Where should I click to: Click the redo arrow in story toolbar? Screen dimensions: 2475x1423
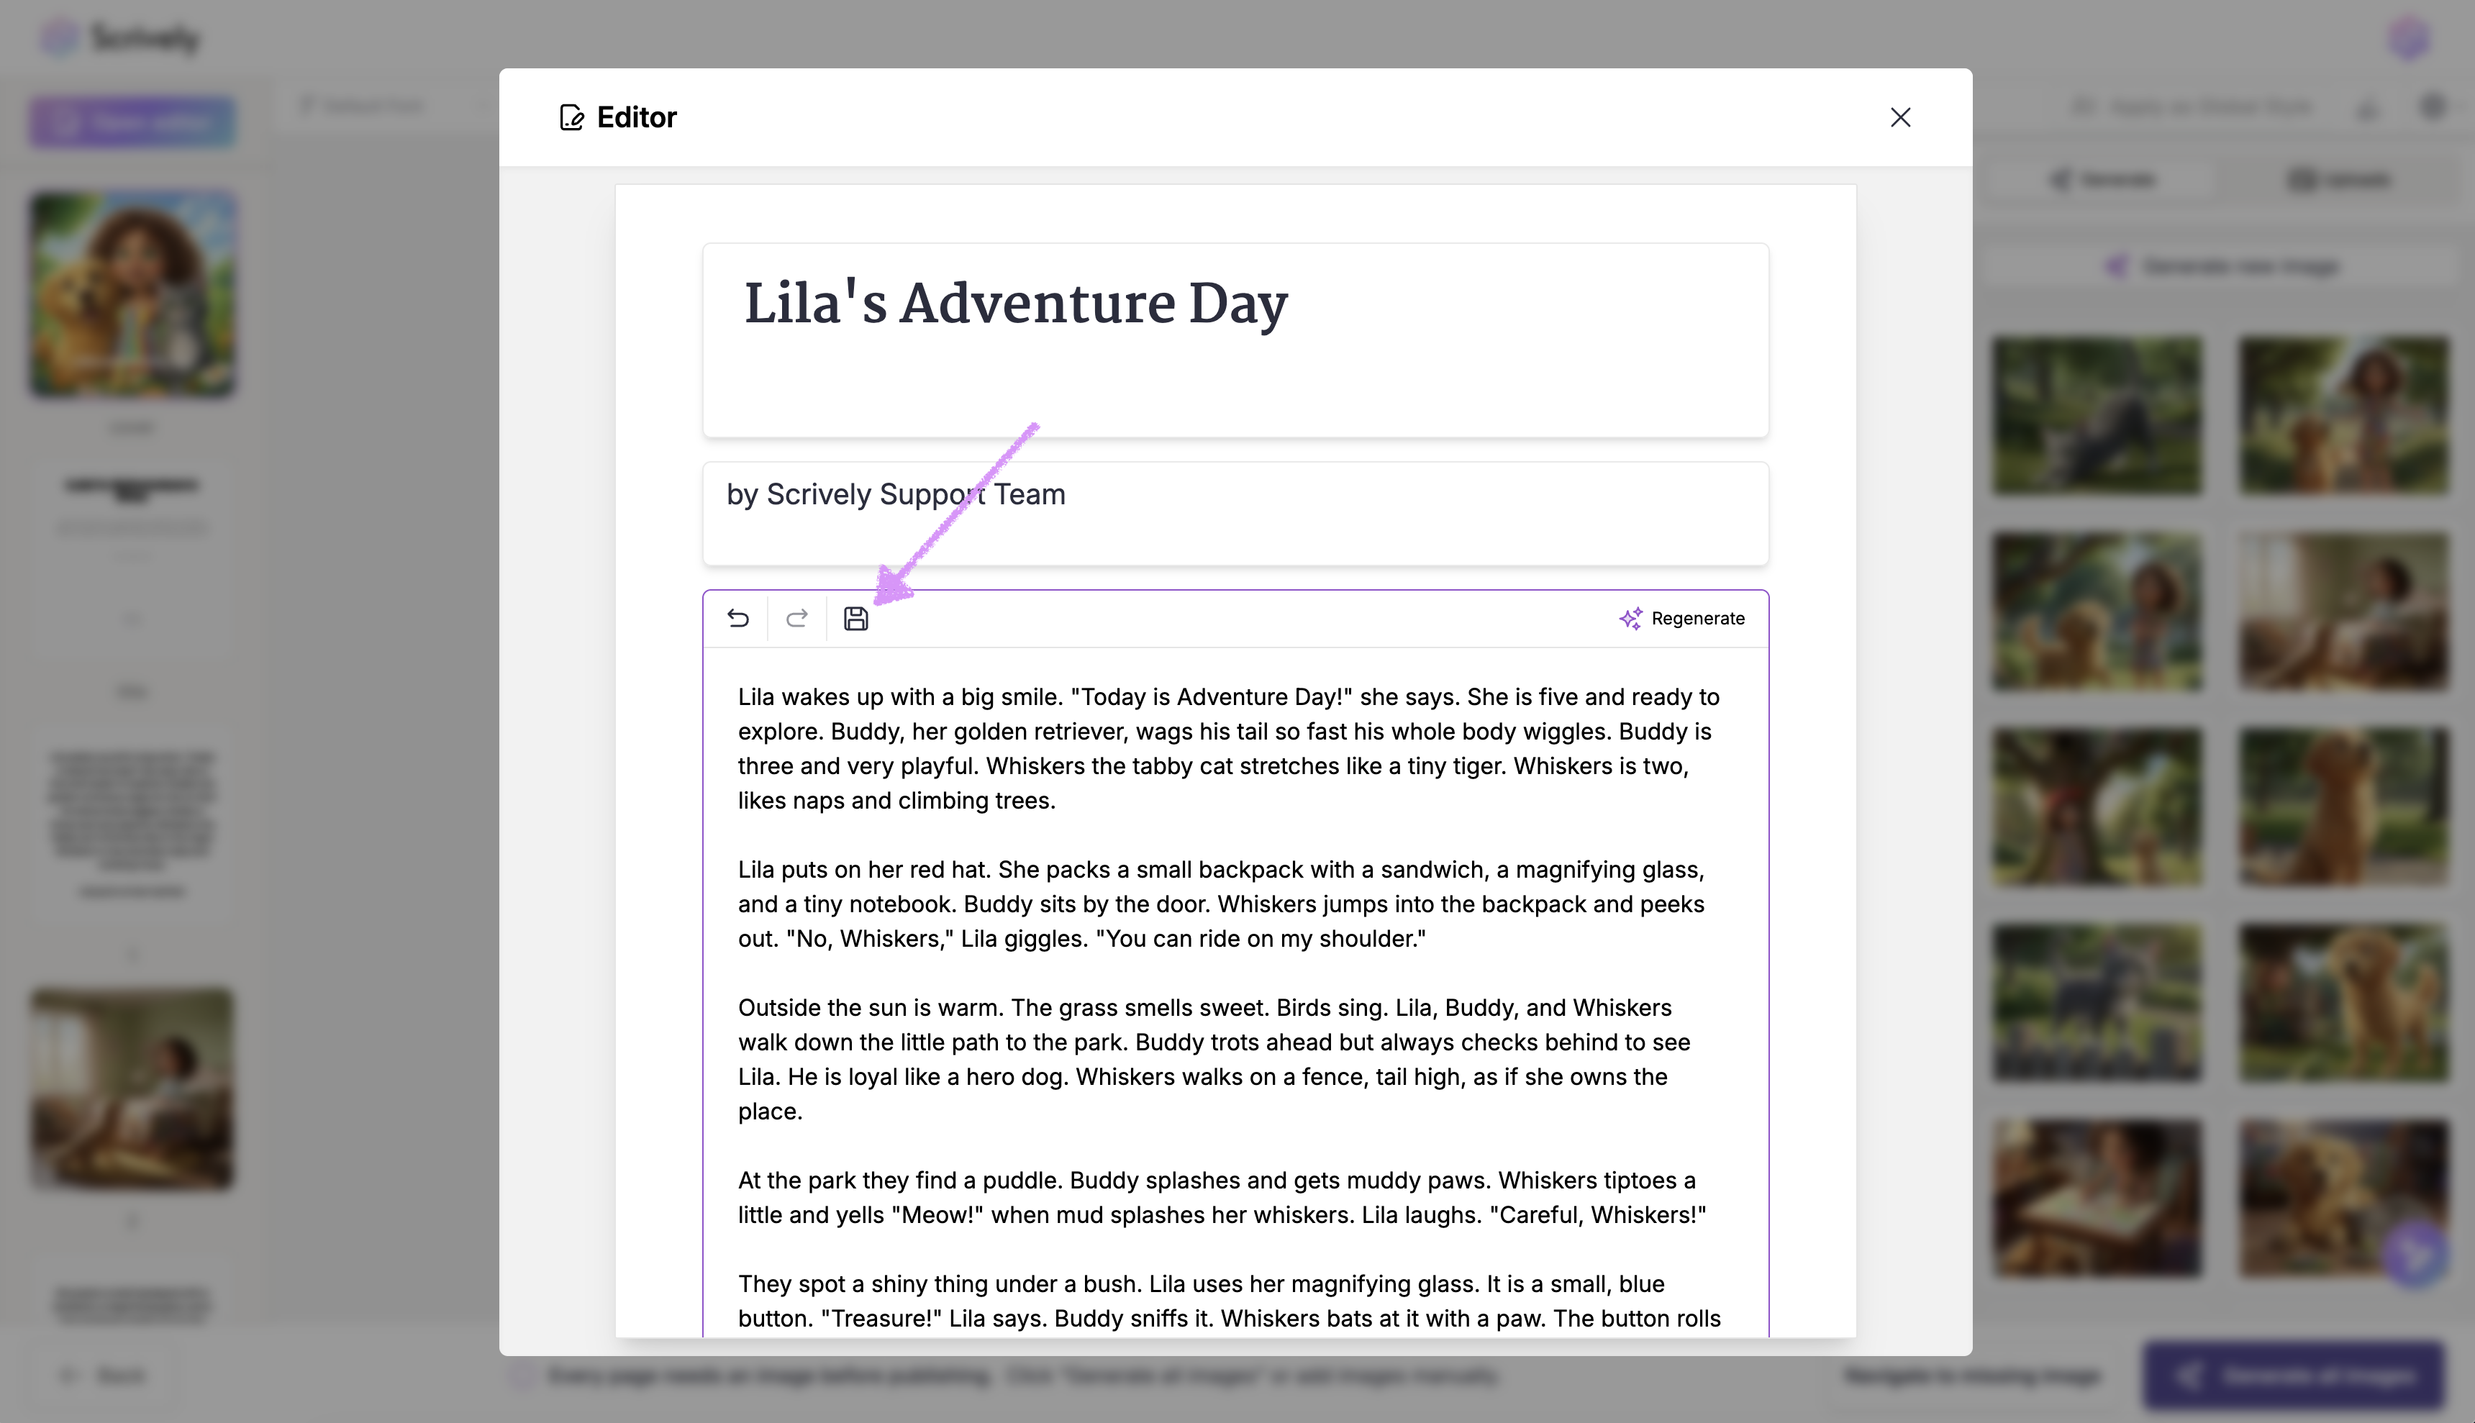(x=796, y=619)
